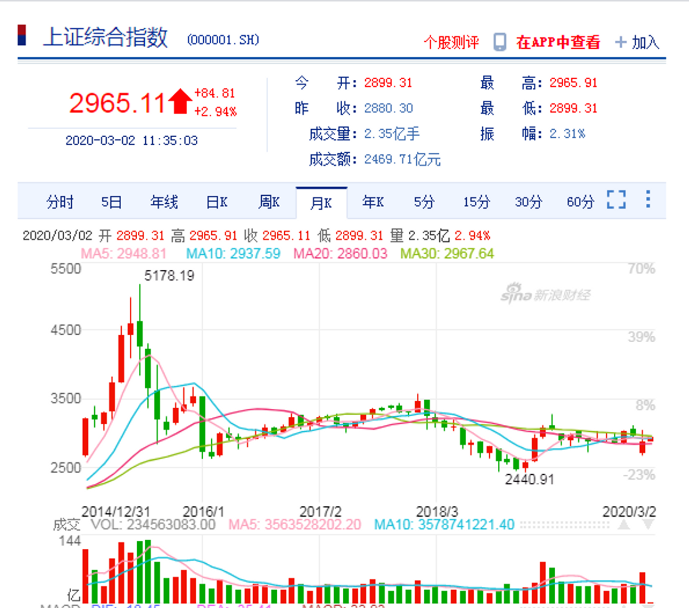Open the 个股测评 link

(451, 42)
